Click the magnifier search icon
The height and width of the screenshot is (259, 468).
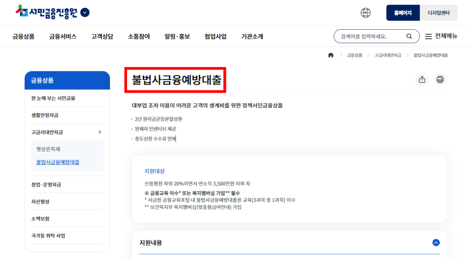(x=409, y=36)
